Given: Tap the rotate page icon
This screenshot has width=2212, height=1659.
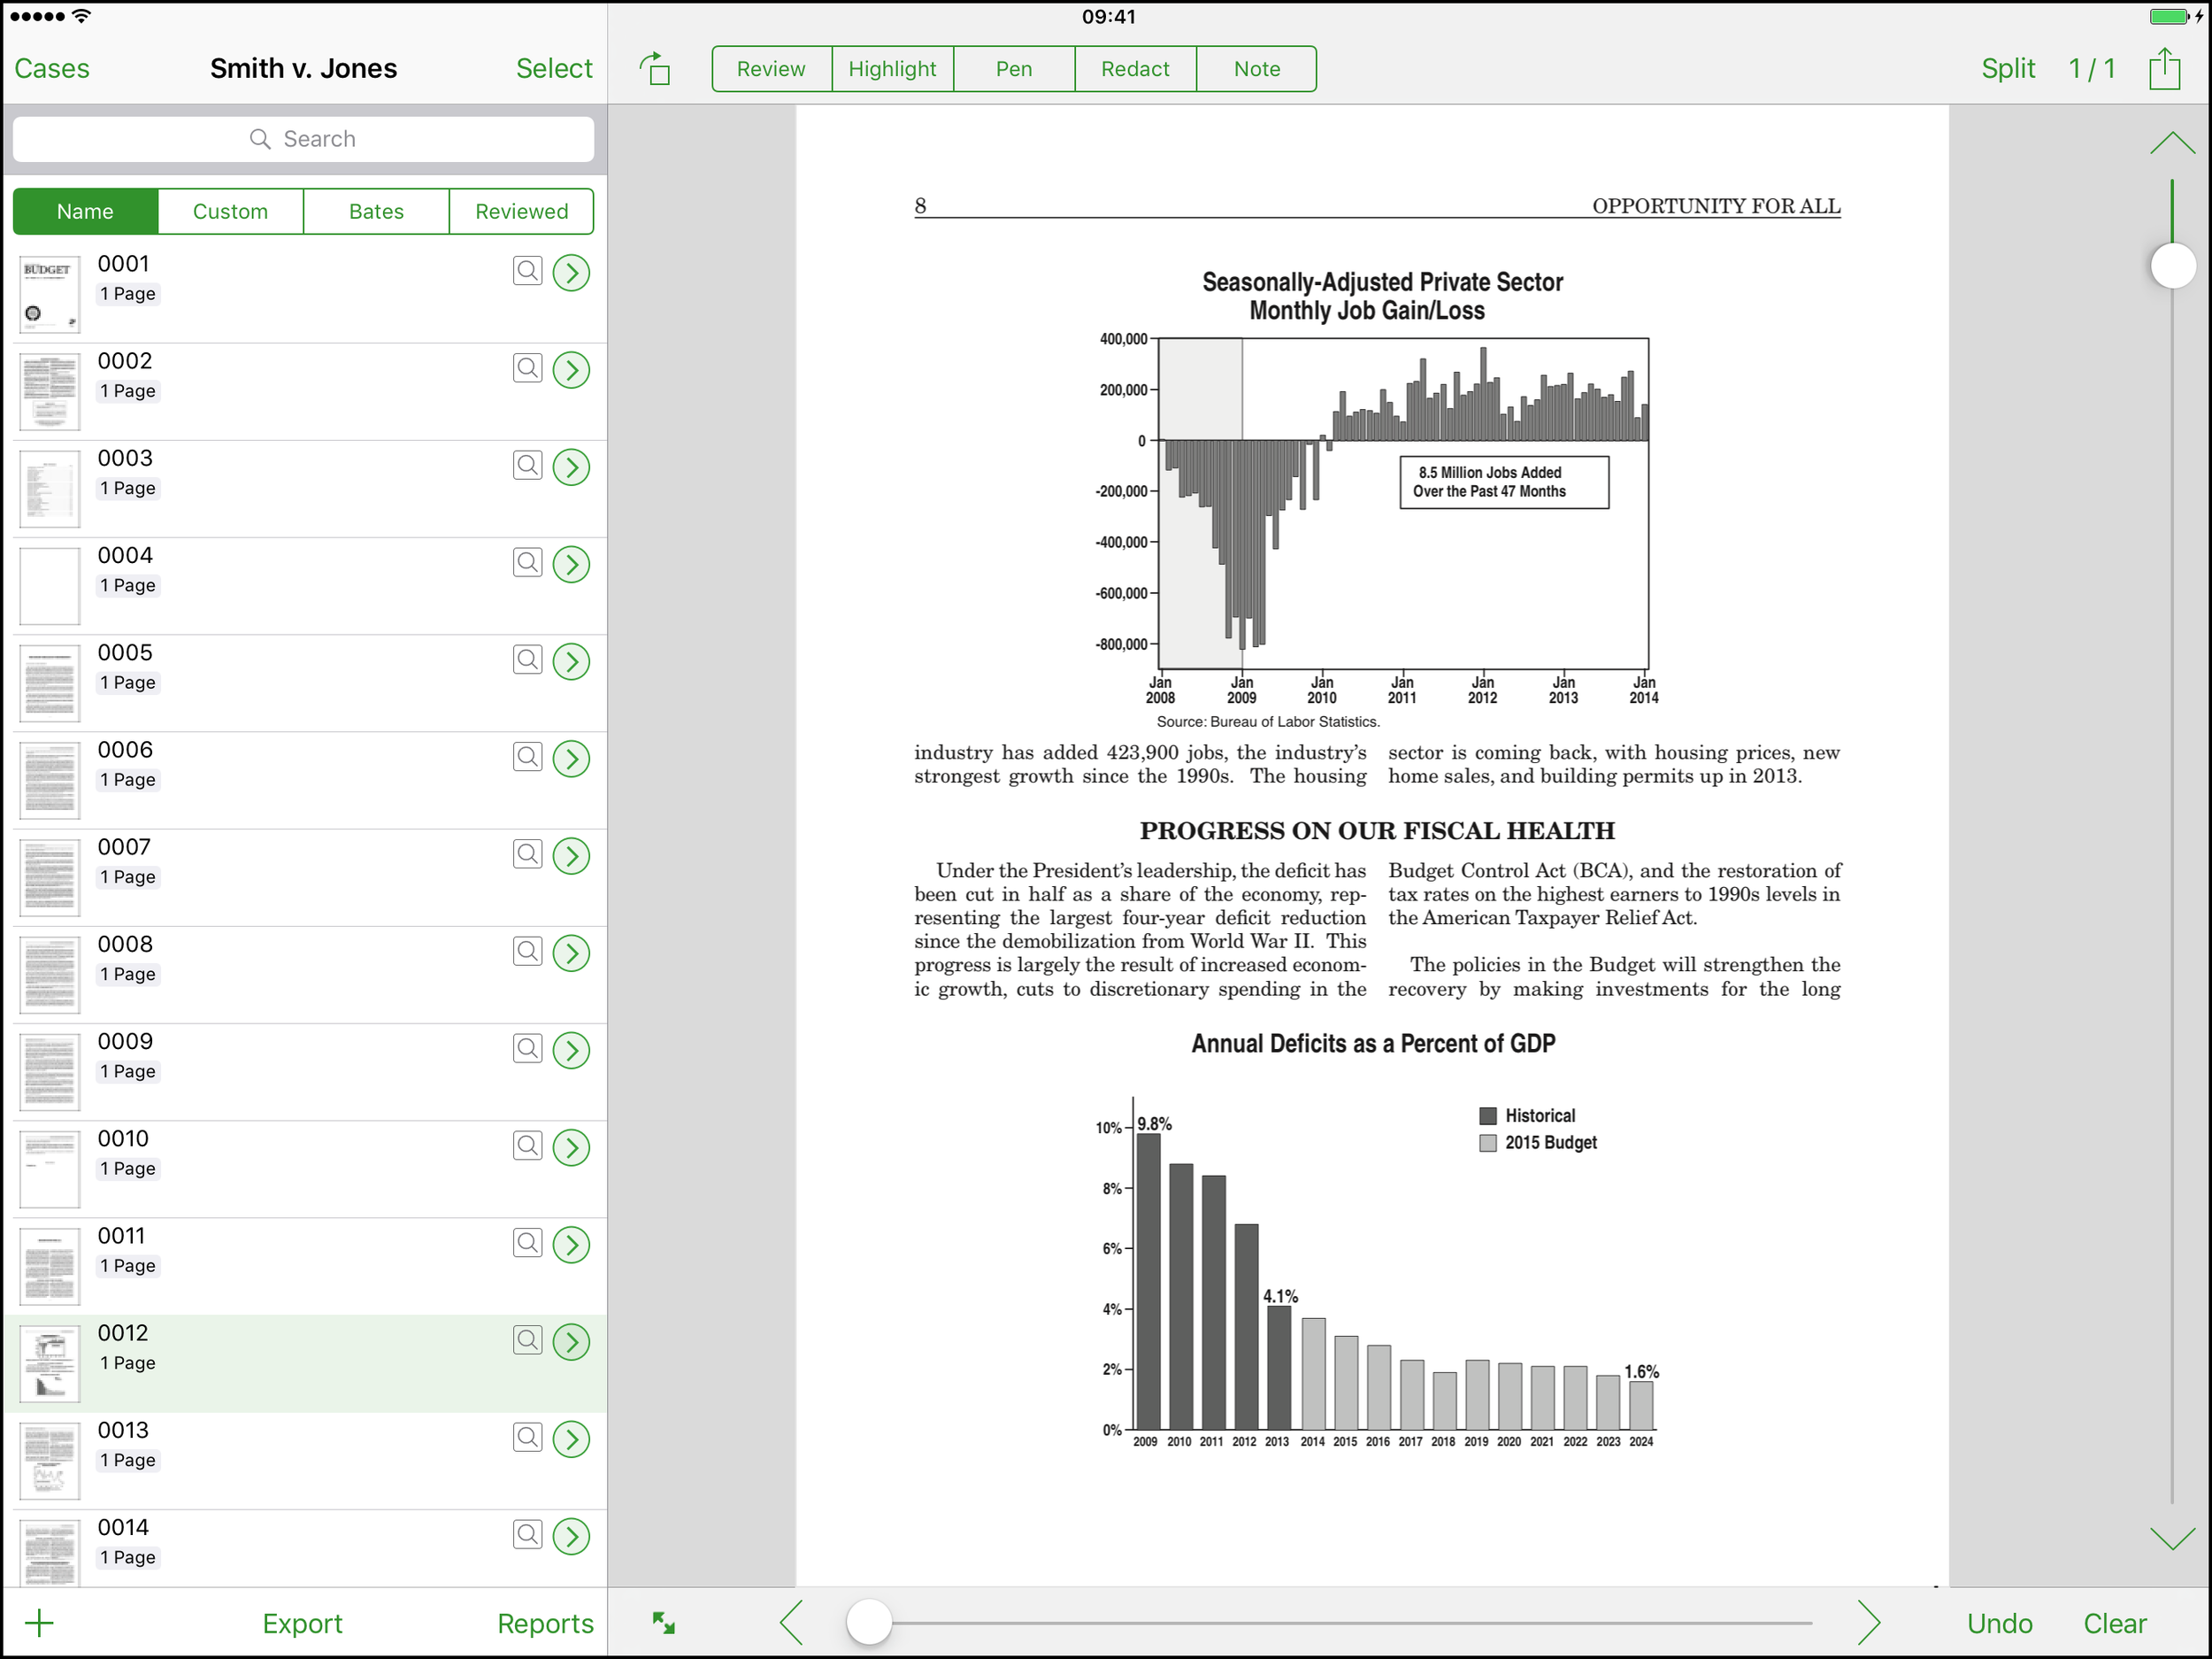Looking at the screenshot, I should [655, 69].
